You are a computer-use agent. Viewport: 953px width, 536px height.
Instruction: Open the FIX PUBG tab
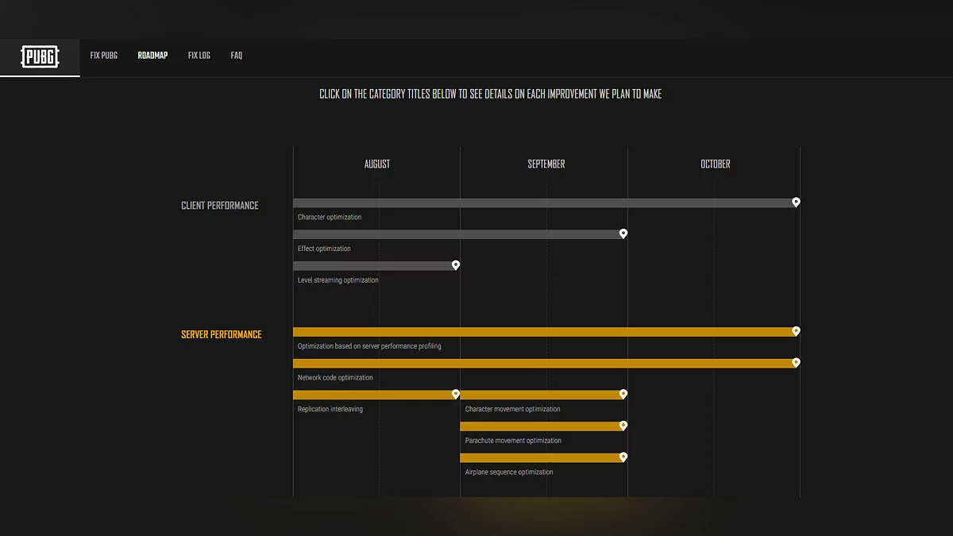104,56
